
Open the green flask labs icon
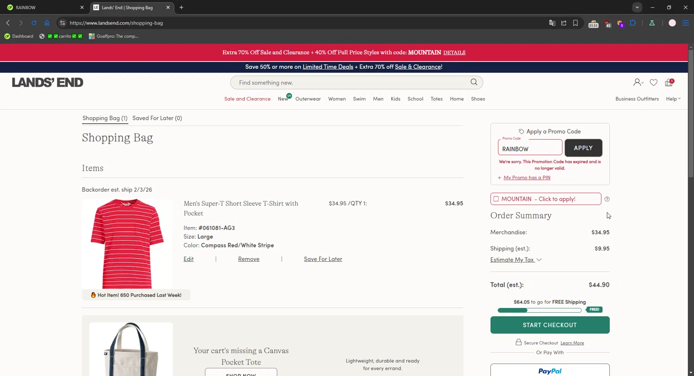tap(652, 23)
